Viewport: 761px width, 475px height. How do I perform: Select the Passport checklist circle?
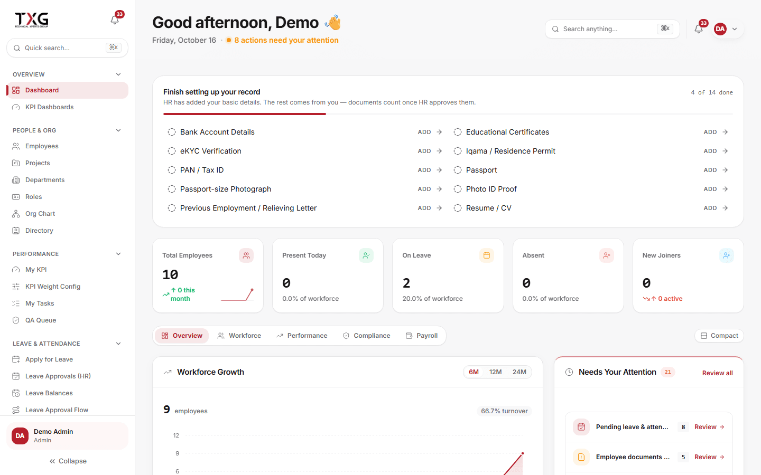pos(458,170)
